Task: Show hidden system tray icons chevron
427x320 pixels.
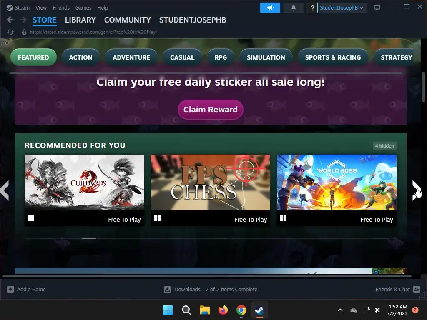Action: point(340,310)
